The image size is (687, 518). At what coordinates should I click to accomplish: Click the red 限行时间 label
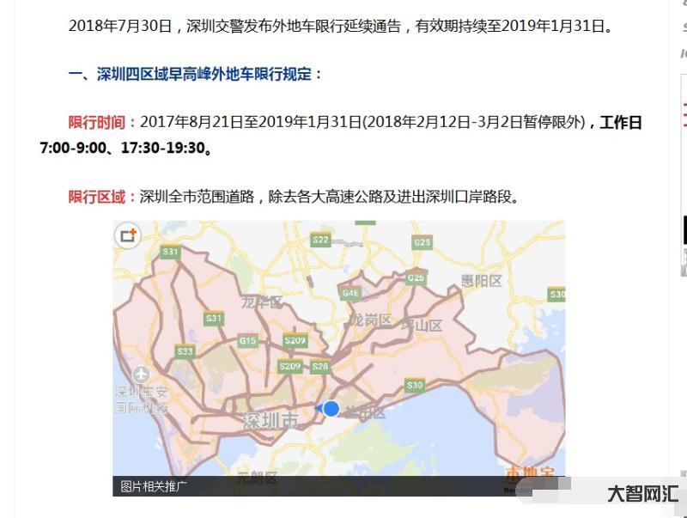(x=102, y=122)
